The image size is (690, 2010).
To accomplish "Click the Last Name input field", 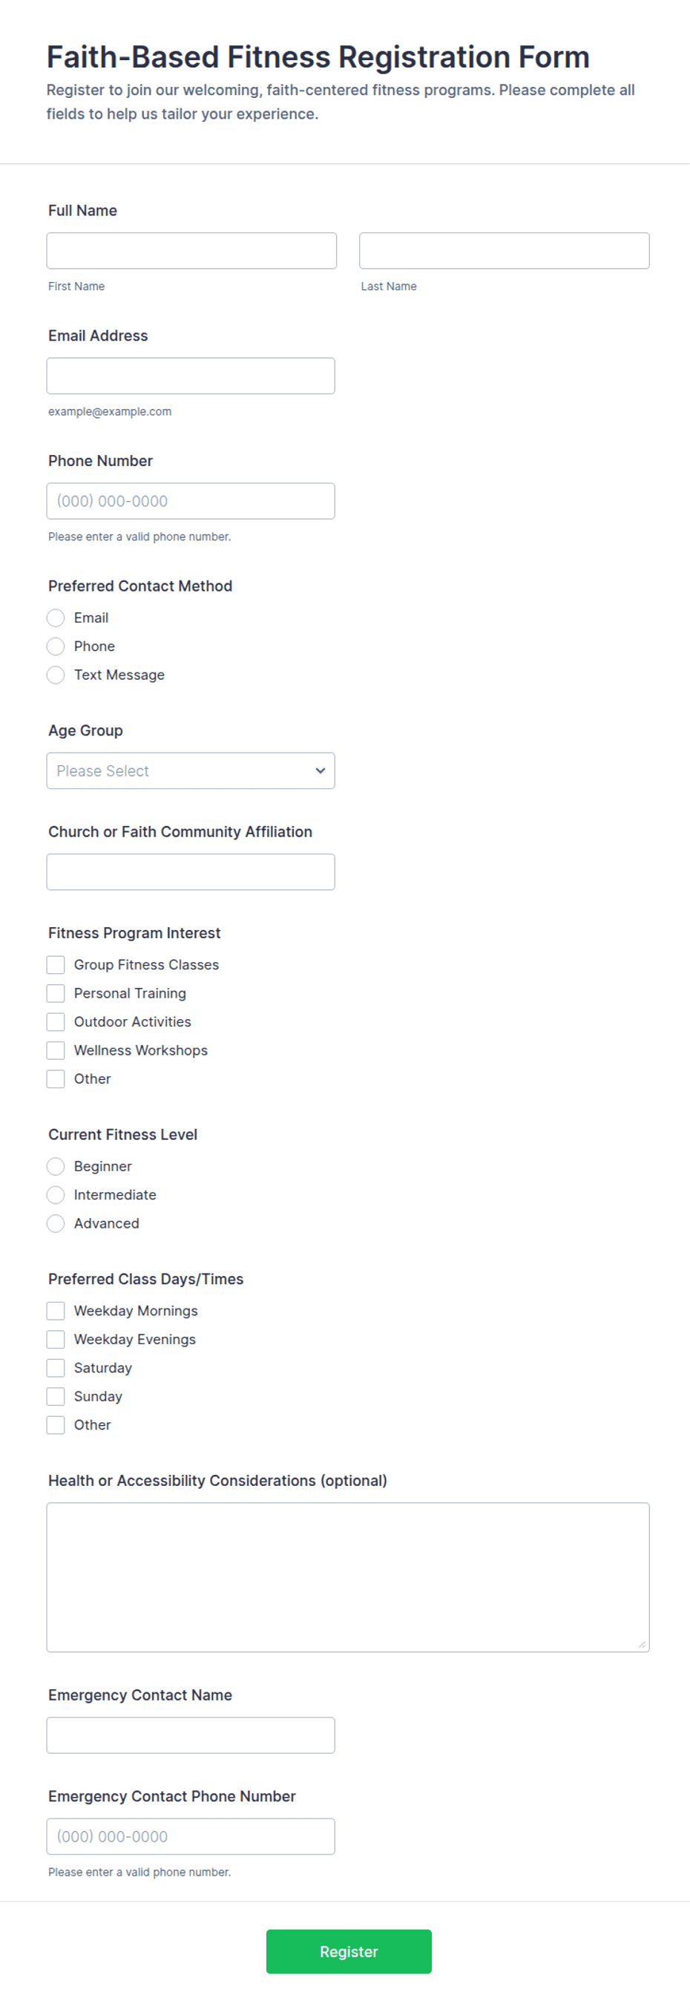I will [505, 250].
